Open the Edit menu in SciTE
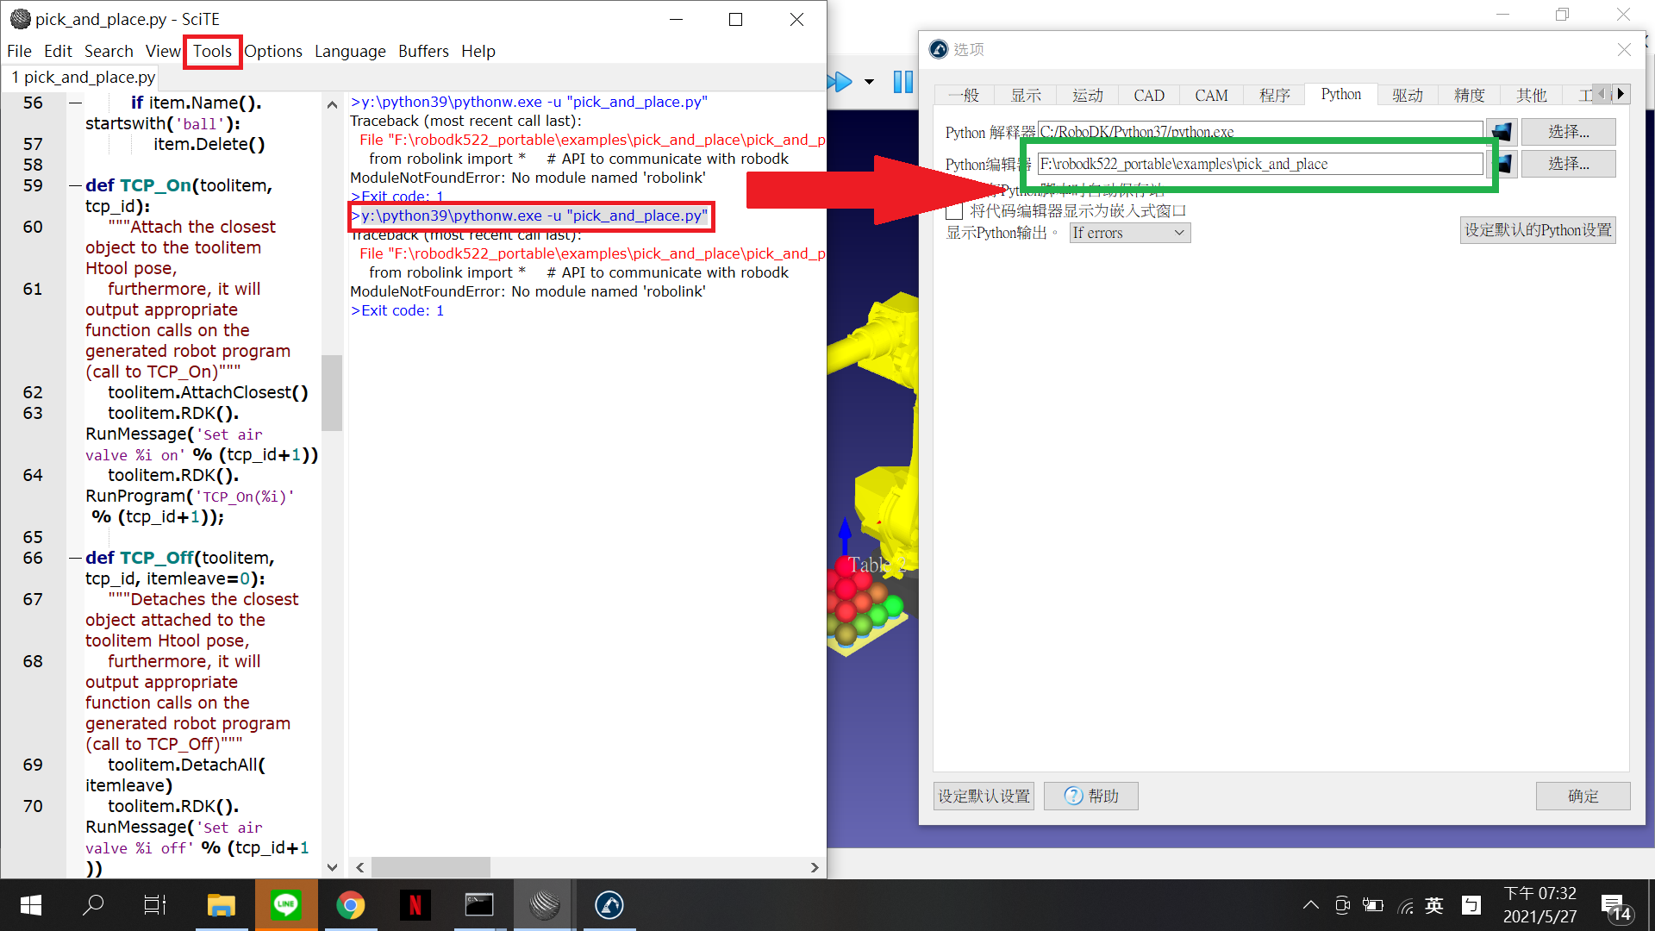Viewport: 1655px width, 931px height. 58,51
